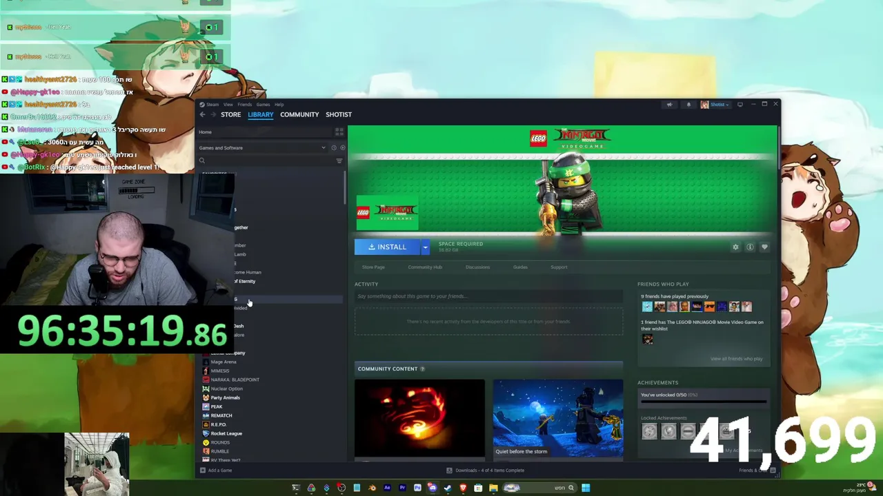Install the LEGO Ninjago Movie Video Game
Screen dimensions: 883x496
click(x=387, y=247)
